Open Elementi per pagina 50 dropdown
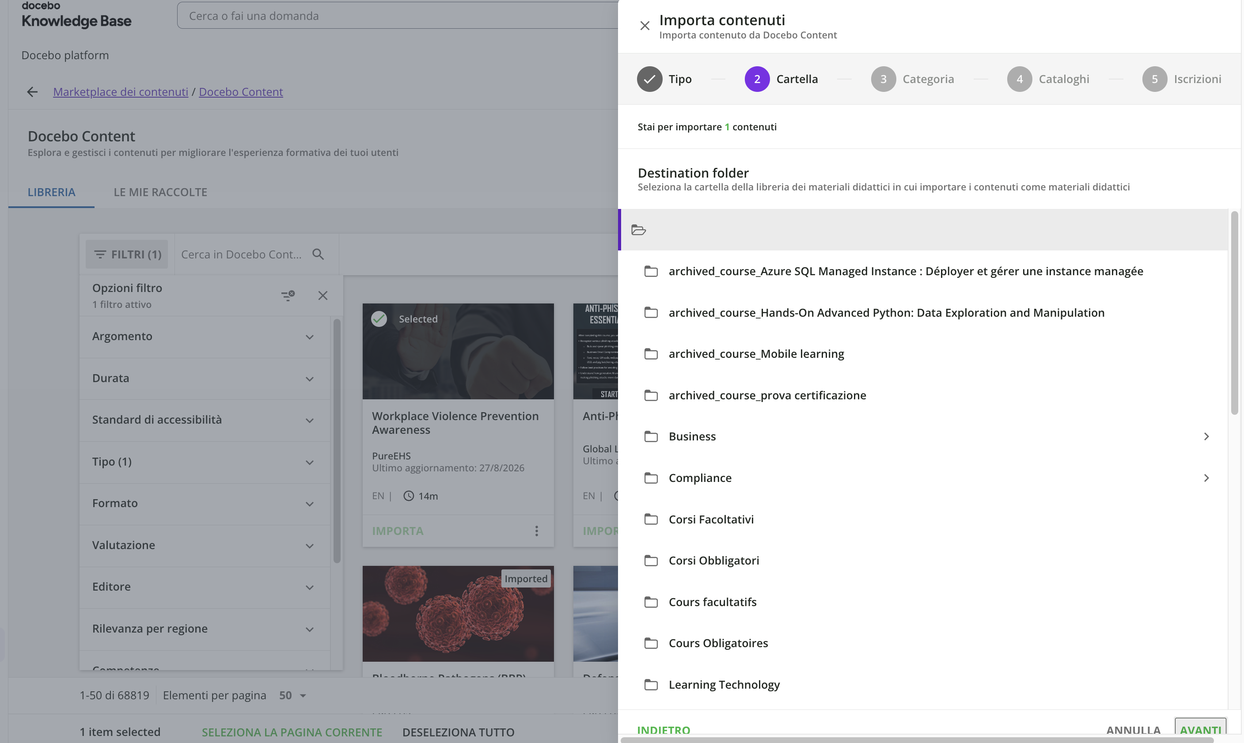Screen dimensions: 1244x743 click(x=293, y=695)
